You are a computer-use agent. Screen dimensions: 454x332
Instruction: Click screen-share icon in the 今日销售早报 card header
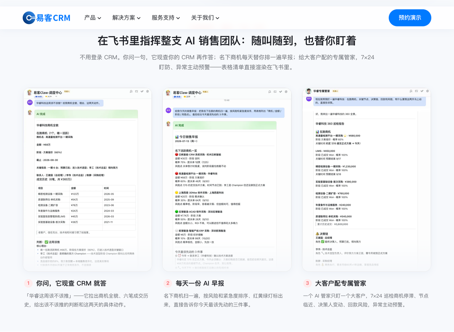coord(275,91)
